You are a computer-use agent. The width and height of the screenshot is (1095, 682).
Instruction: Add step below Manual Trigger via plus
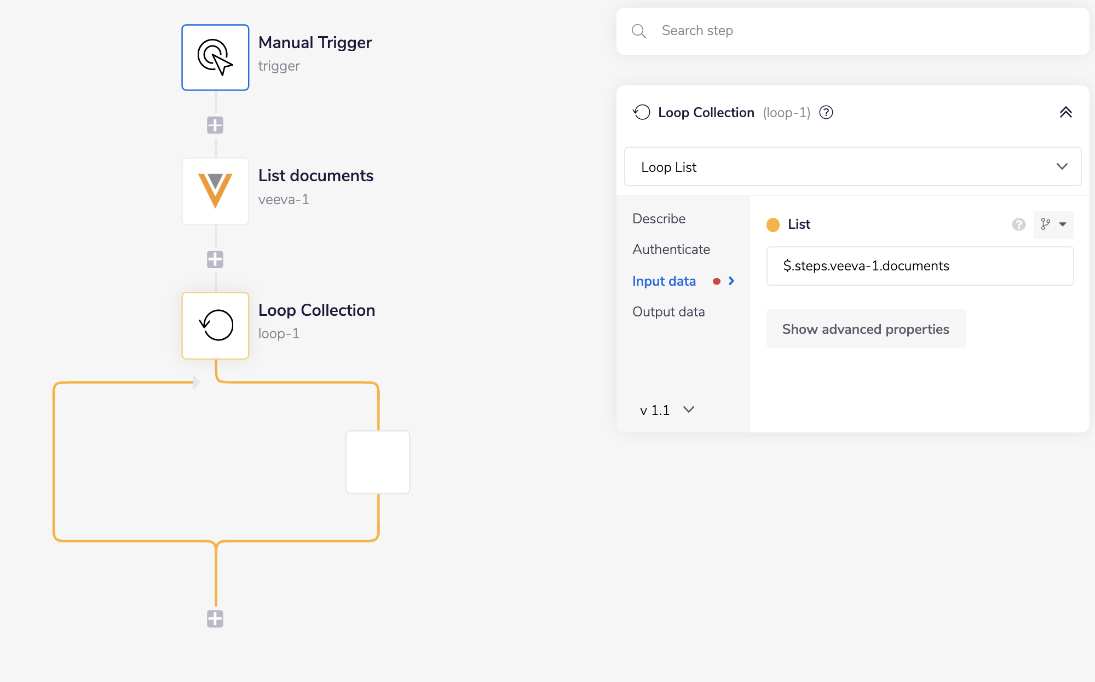[x=215, y=125]
